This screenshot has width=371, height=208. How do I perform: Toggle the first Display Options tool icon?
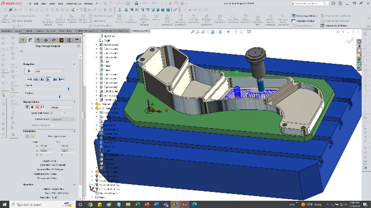(x=27, y=107)
